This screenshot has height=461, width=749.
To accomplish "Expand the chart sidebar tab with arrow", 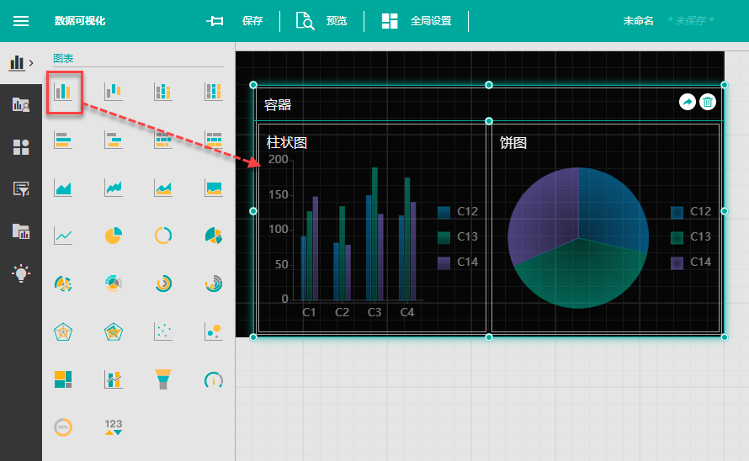I will [x=21, y=63].
